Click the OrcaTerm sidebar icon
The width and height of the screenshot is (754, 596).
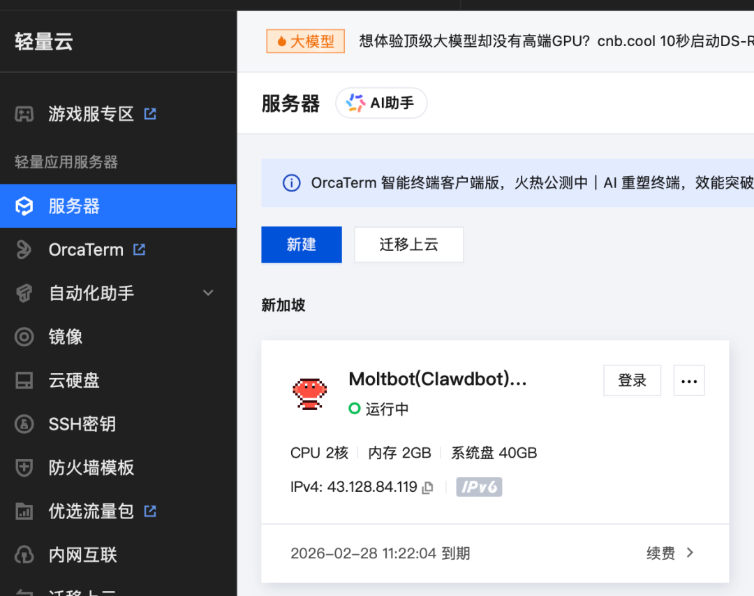pos(24,250)
